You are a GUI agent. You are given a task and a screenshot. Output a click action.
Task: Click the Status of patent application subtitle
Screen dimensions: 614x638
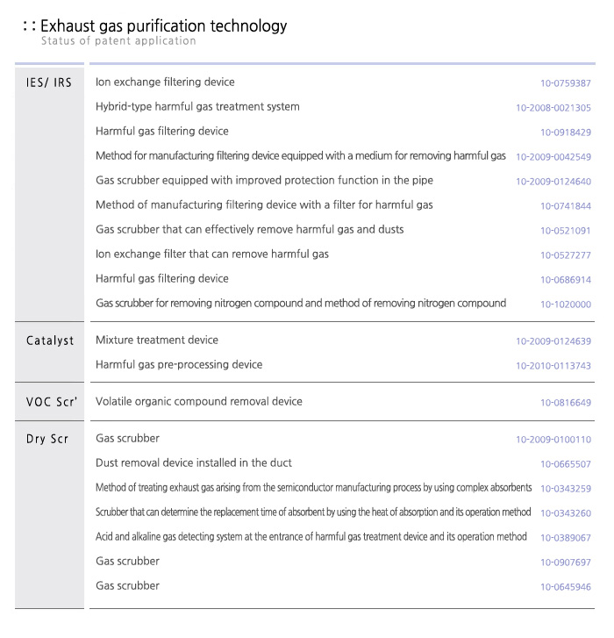(118, 41)
